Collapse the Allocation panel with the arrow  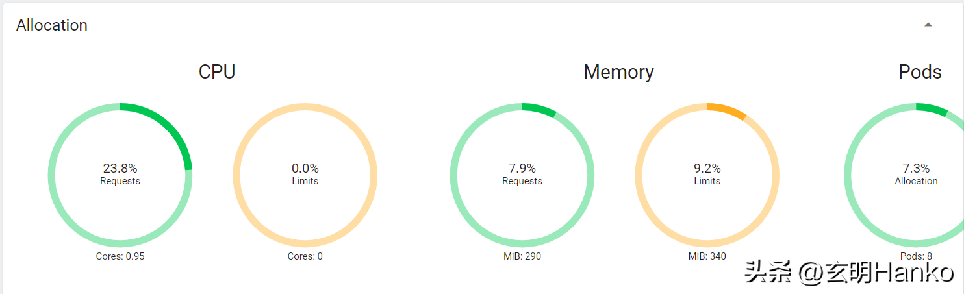pos(928,25)
